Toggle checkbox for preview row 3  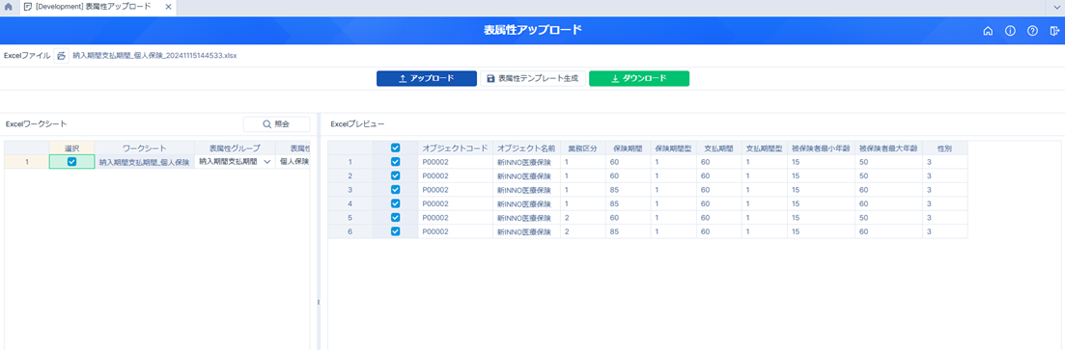pos(395,189)
